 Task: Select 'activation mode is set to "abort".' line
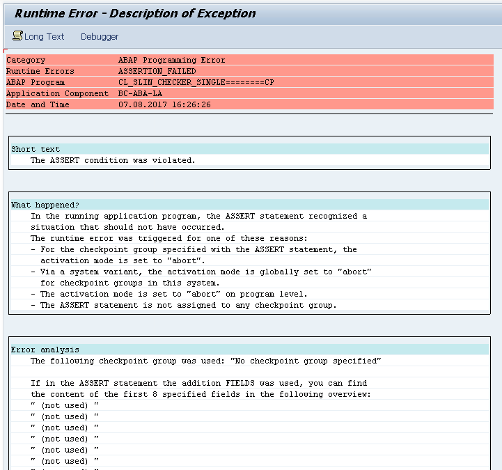coord(123,260)
